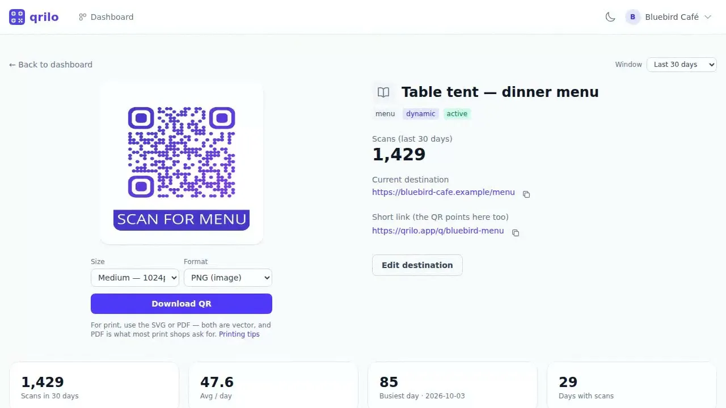Click the Download QR button
The image size is (726, 408).
[x=181, y=304]
